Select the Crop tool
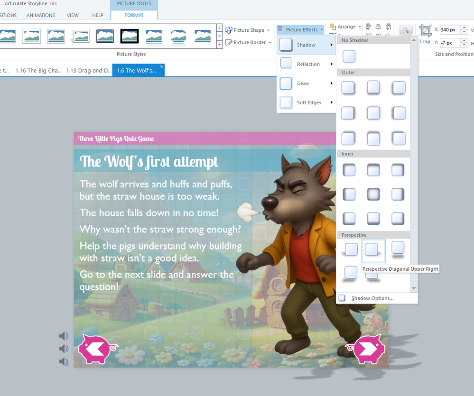The height and width of the screenshot is (396, 474). (425, 35)
